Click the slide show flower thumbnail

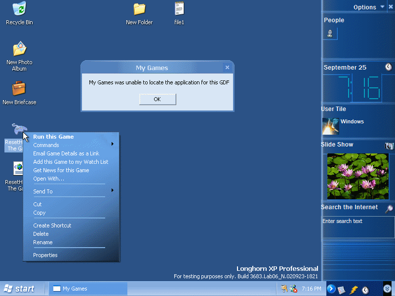pyautogui.click(x=357, y=177)
